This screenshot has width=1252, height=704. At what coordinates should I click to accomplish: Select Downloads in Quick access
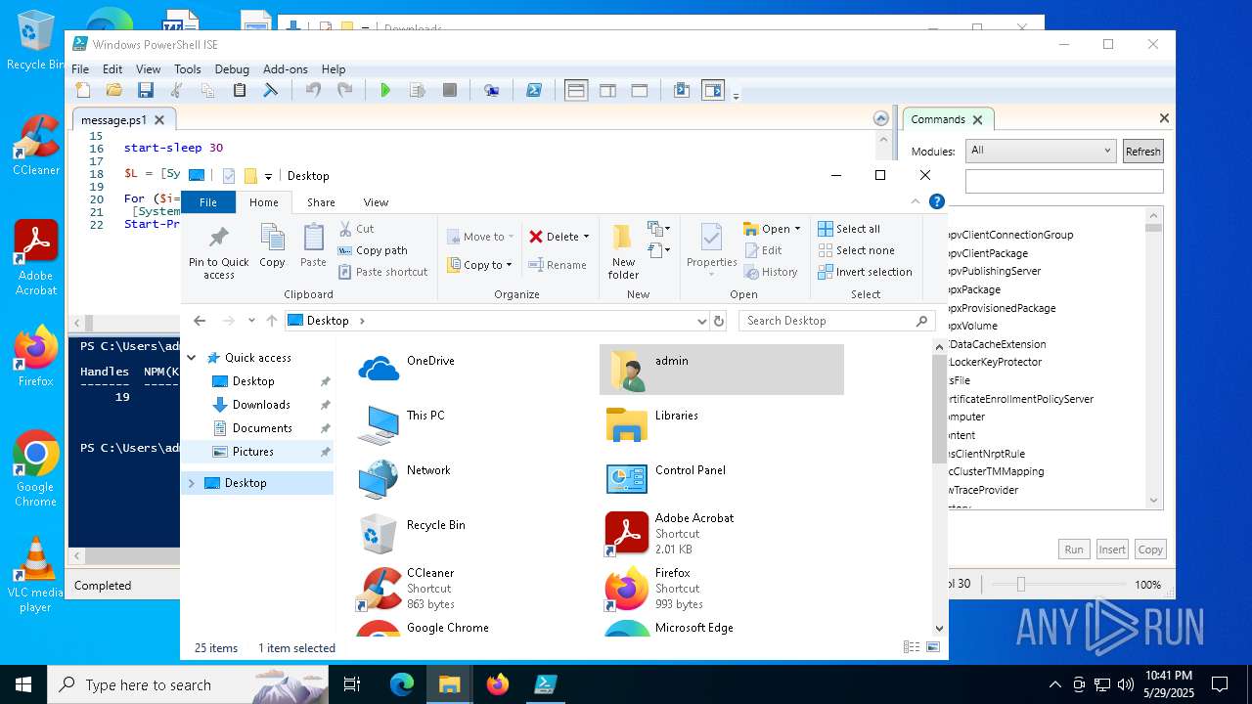[261, 405]
